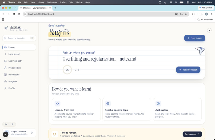
Task: Open the apps grid icon in bookmarks bar
Action: tap(3, 20)
